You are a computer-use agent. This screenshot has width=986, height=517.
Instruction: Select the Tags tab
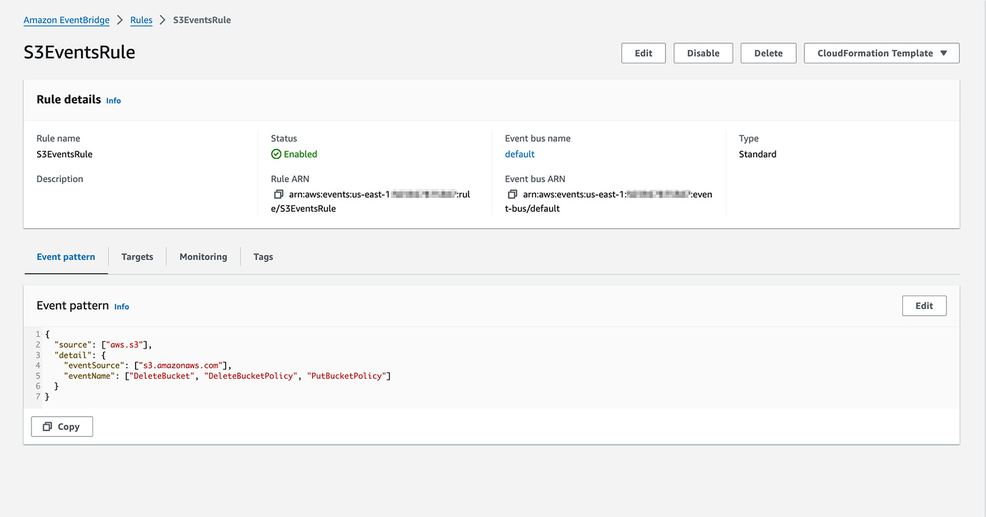[x=263, y=257]
